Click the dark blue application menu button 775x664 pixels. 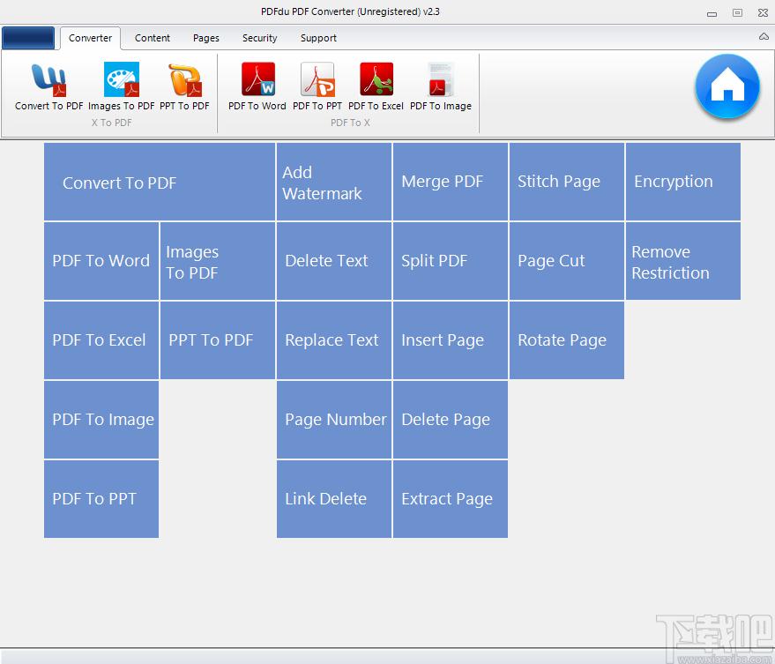point(28,38)
